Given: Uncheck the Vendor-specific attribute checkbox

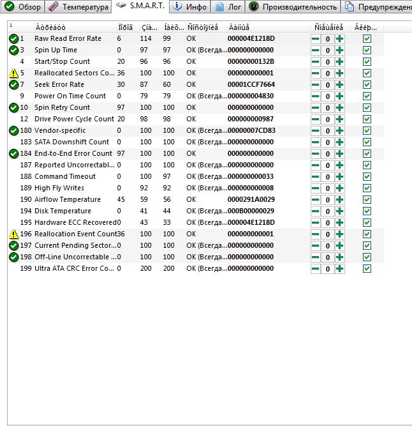Looking at the screenshot, I should click(x=367, y=131).
